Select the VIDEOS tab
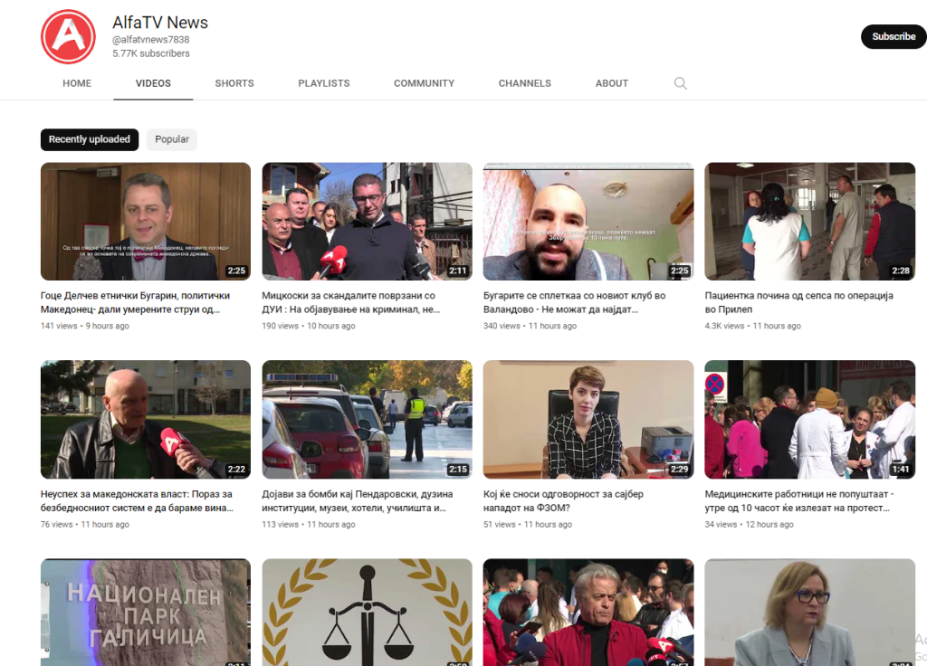 pyautogui.click(x=153, y=83)
